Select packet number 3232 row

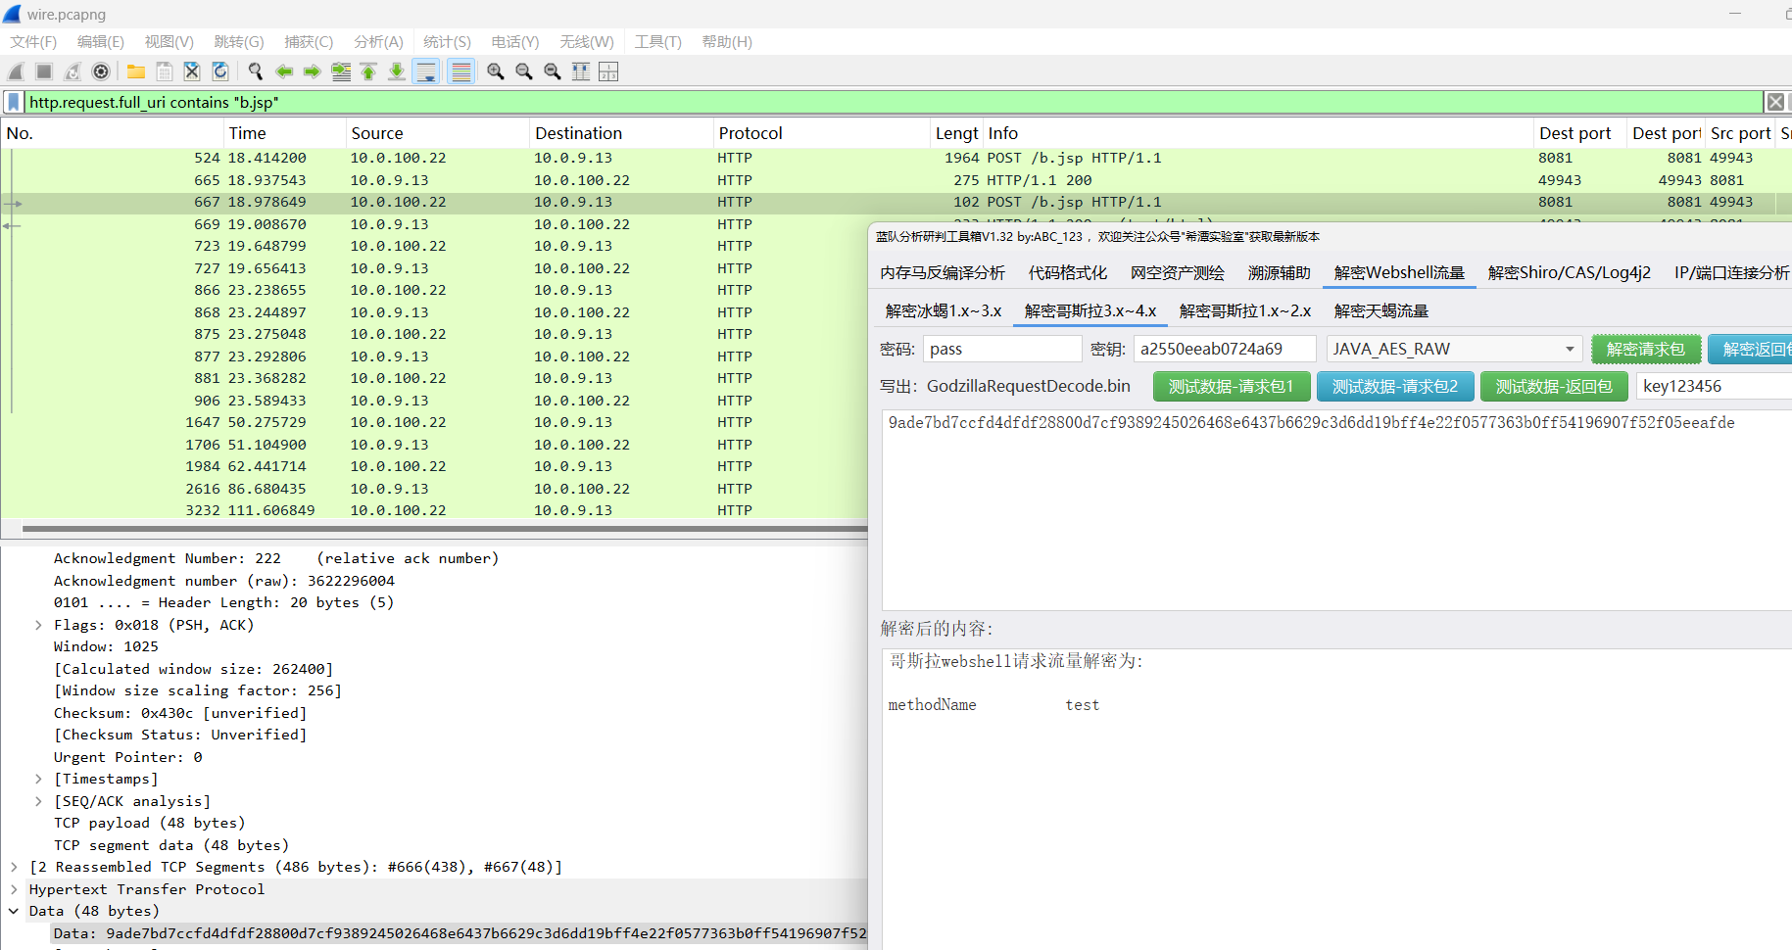pos(433,510)
